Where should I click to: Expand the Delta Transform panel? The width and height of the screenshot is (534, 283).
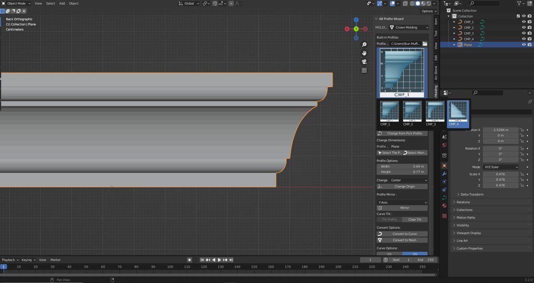tap(472, 194)
